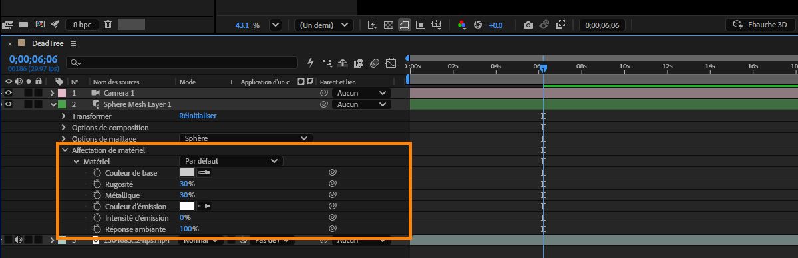
Task: Open the Couleur d'émission white swatch
Action: [x=187, y=206]
